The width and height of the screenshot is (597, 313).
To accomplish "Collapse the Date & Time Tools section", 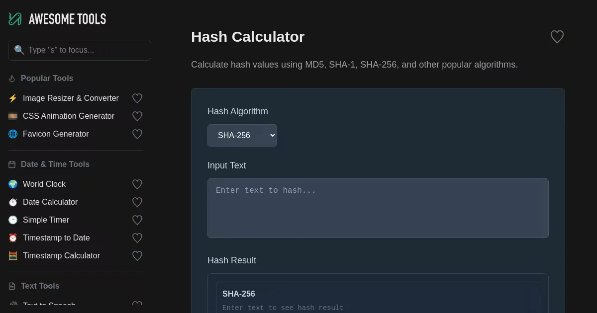I will [55, 164].
